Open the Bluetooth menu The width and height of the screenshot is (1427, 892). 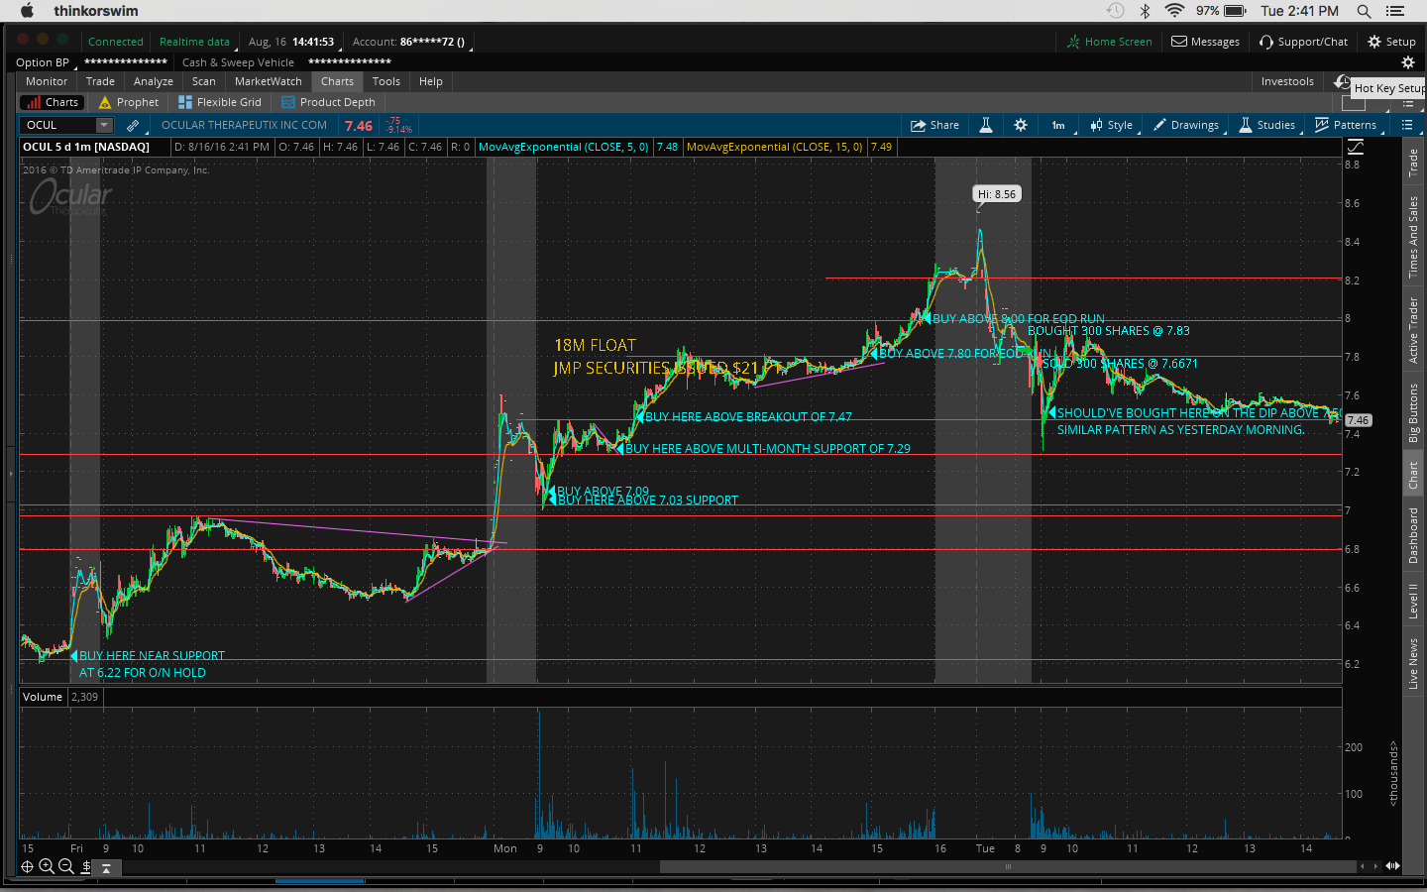(x=1145, y=11)
